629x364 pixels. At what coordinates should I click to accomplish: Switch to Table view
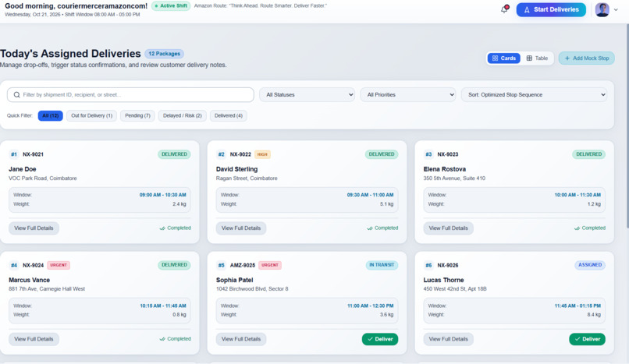coord(537,58)
